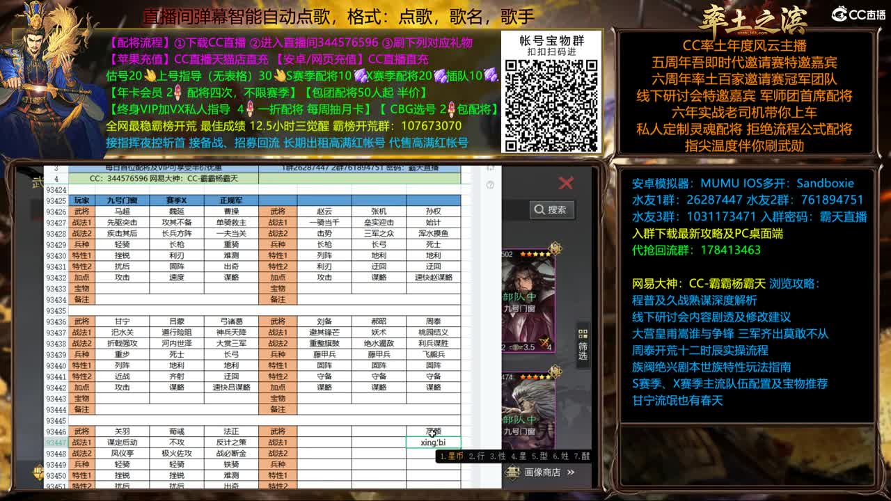Click the cell 速快吕谋略
The image size is (891, 501).
[231, 388]
